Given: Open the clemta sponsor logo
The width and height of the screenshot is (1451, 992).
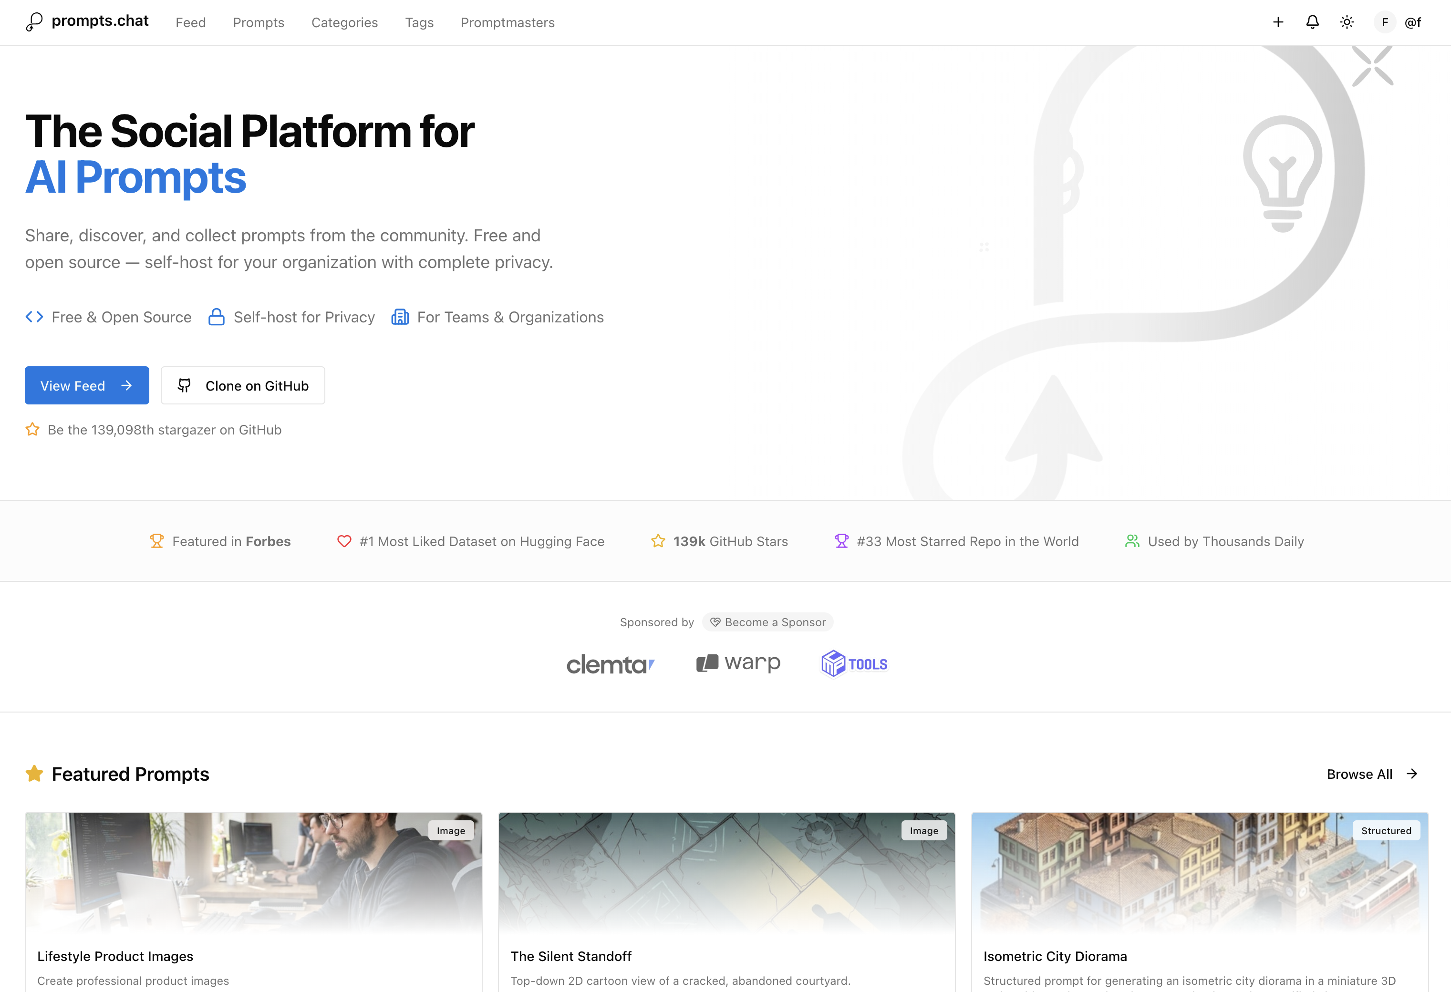Looking at the screenshot, I should tap(610, 663).
